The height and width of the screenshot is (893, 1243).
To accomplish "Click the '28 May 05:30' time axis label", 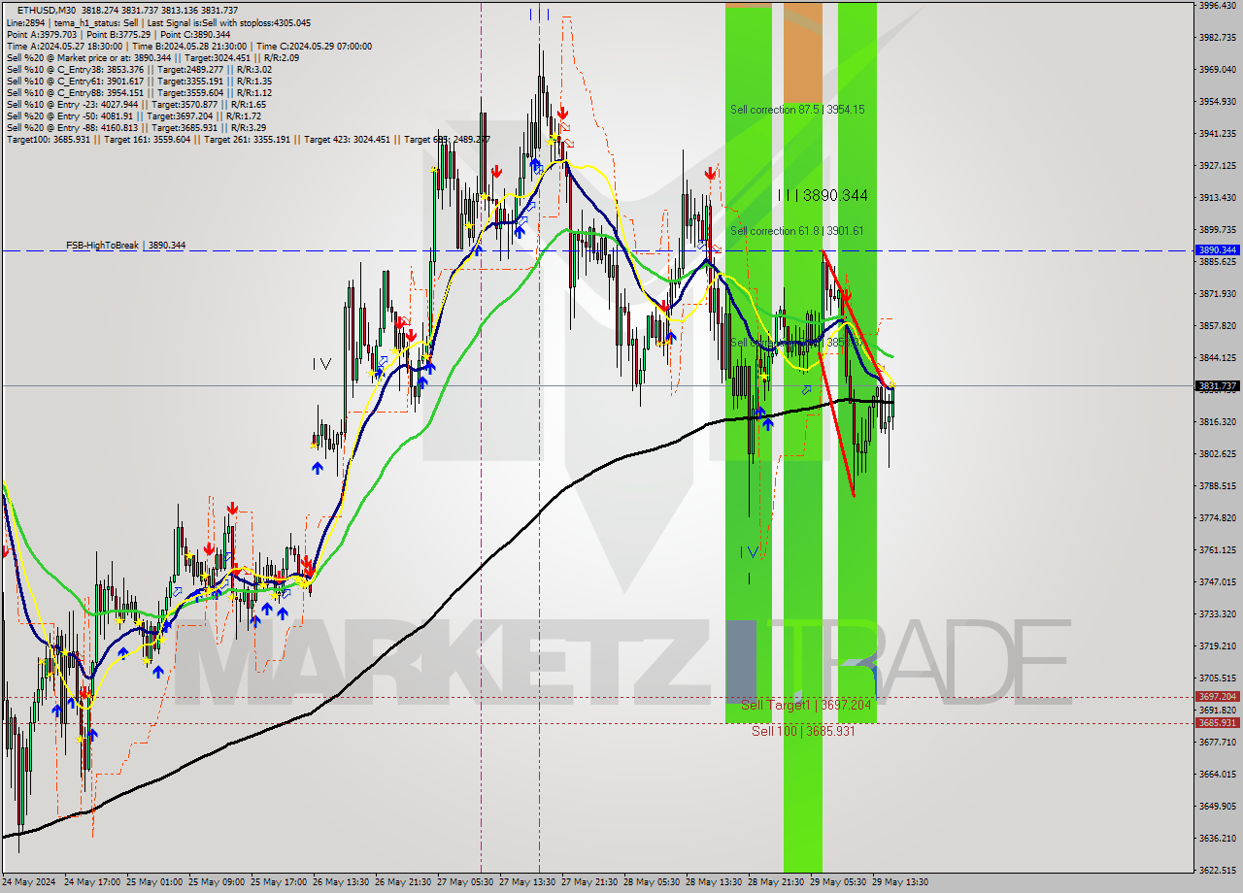I will click(652, 883).
